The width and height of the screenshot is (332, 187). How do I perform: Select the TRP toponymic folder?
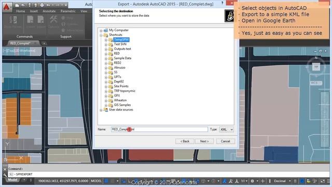[125, 91]
